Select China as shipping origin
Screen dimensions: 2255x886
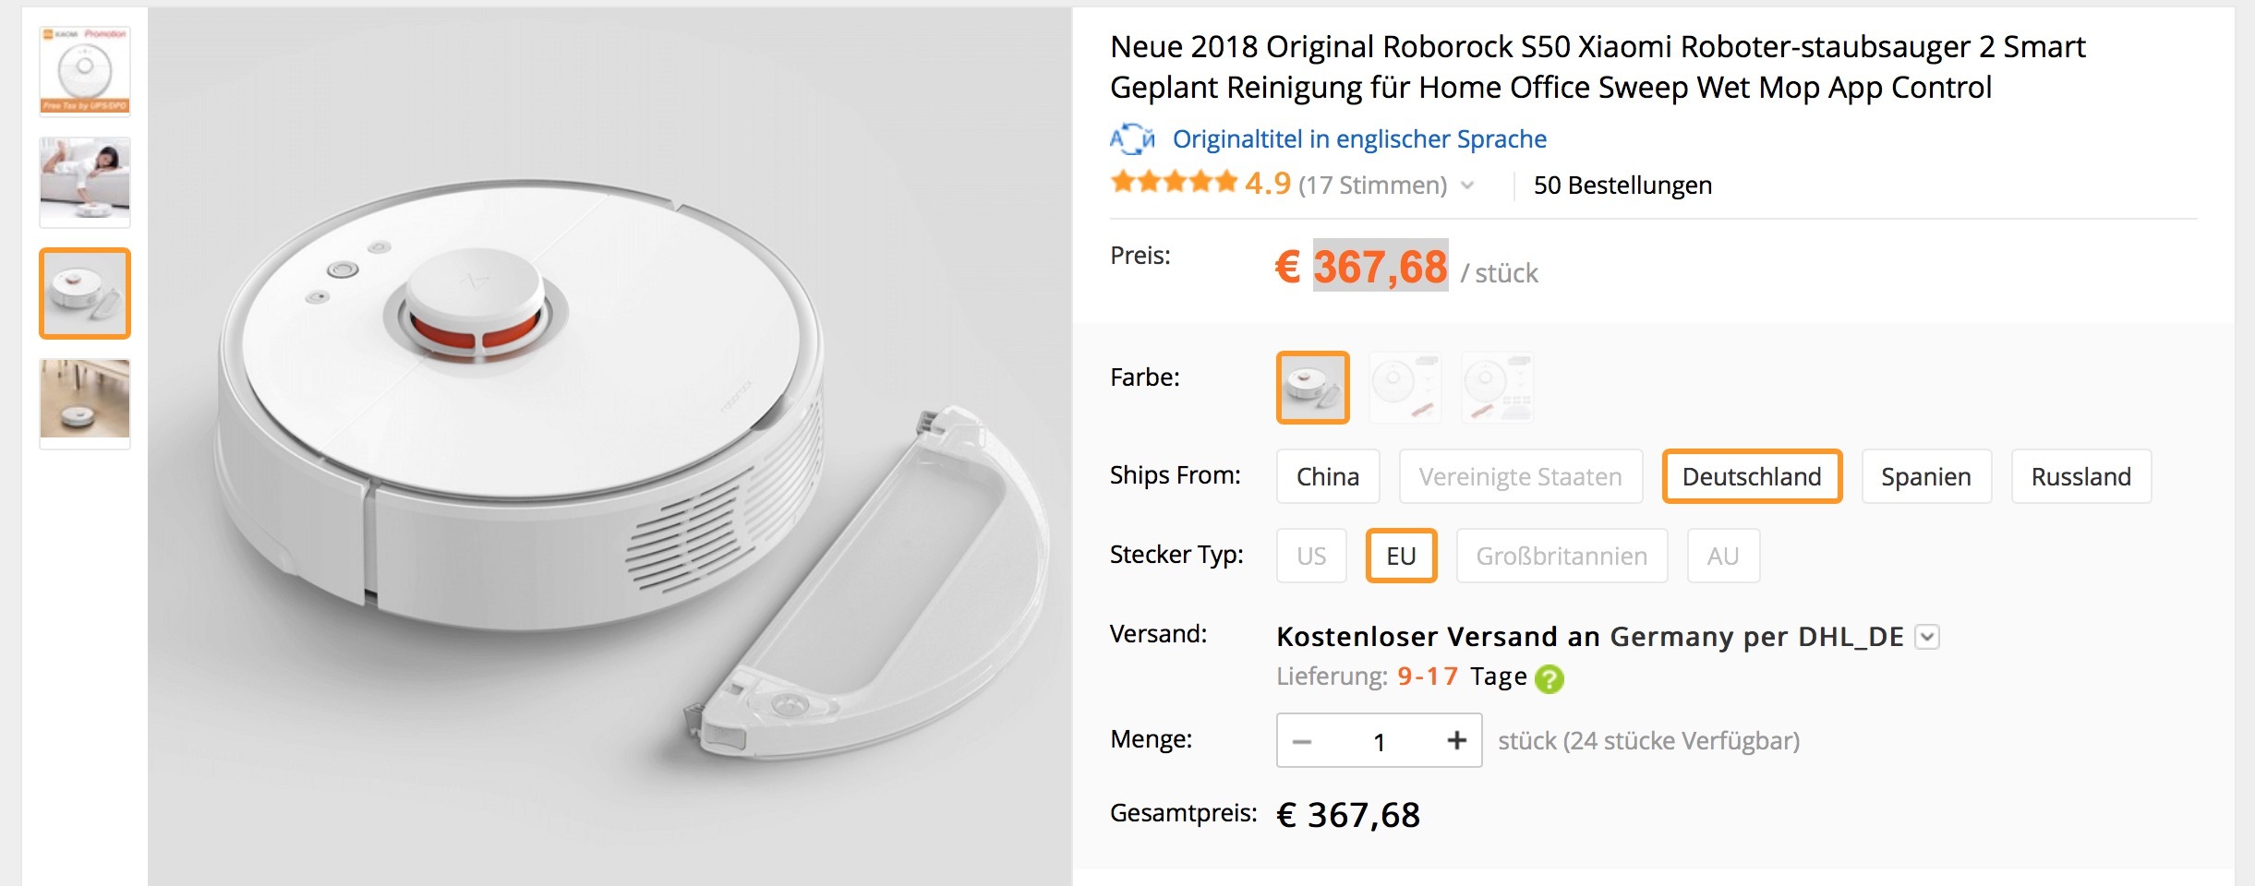pyautogui.click(x=1327, y=476)
